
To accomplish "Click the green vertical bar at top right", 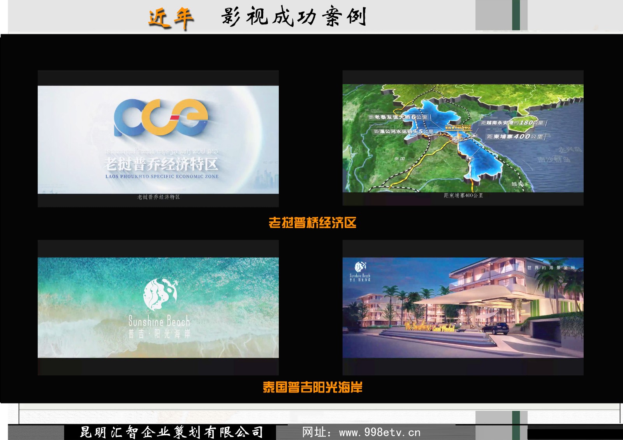I will [516, 15].
